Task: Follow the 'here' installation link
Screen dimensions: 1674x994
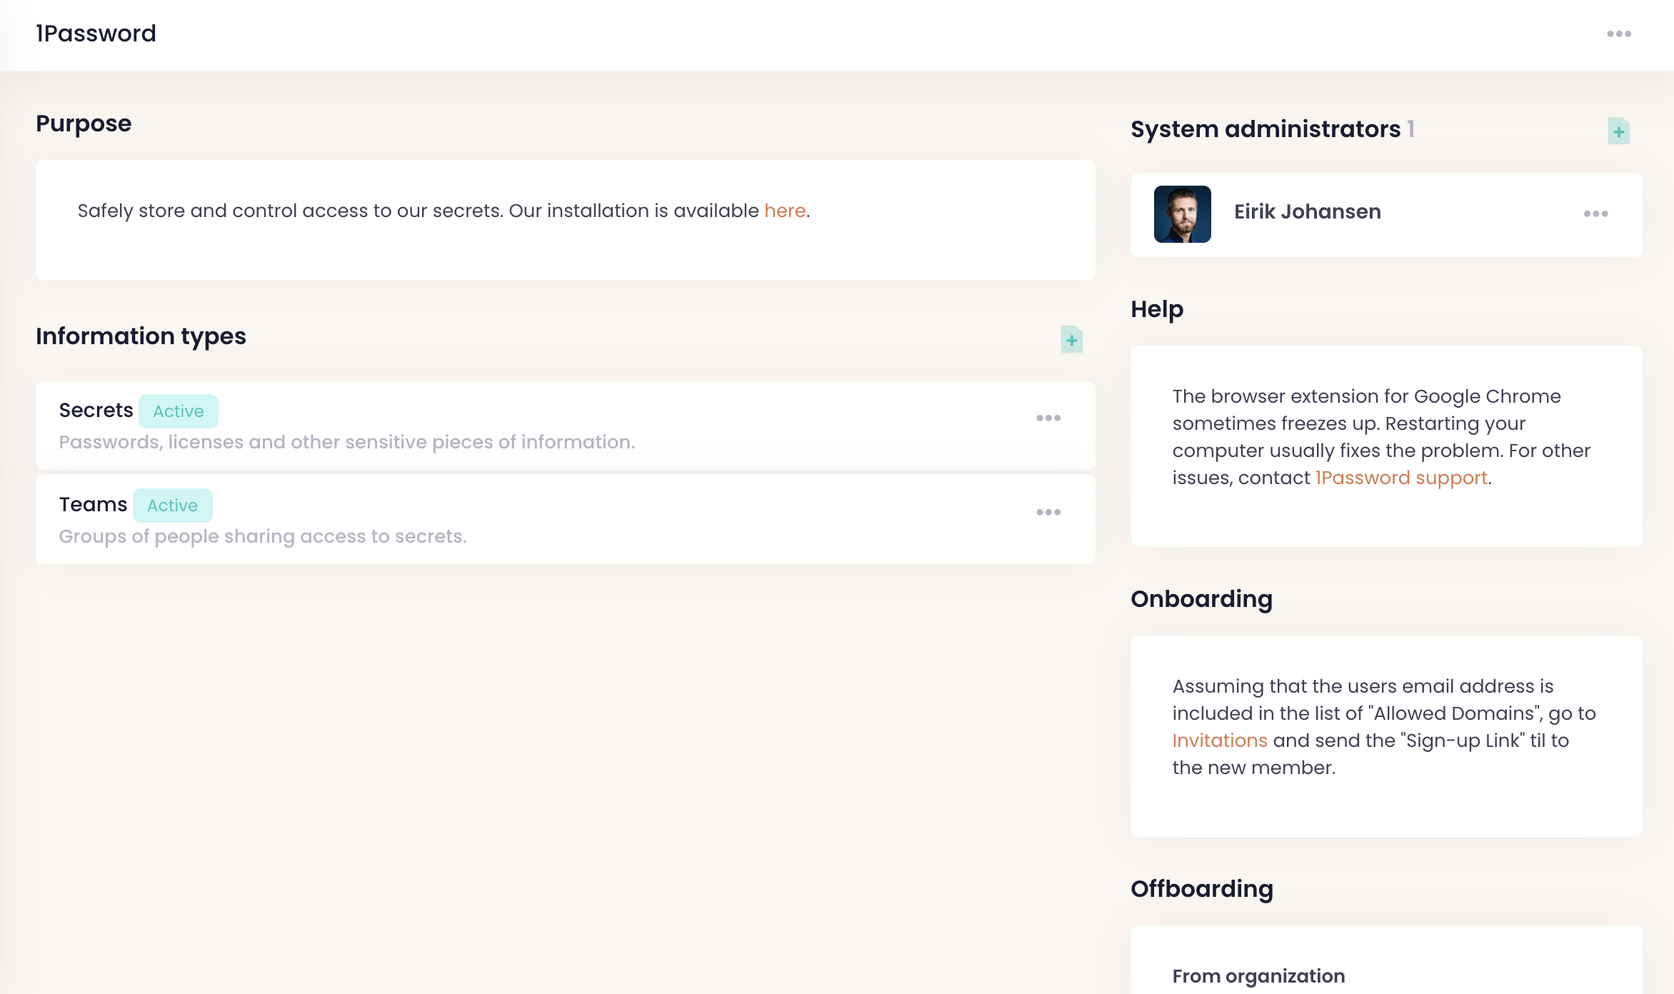Action: pos(784,211)
